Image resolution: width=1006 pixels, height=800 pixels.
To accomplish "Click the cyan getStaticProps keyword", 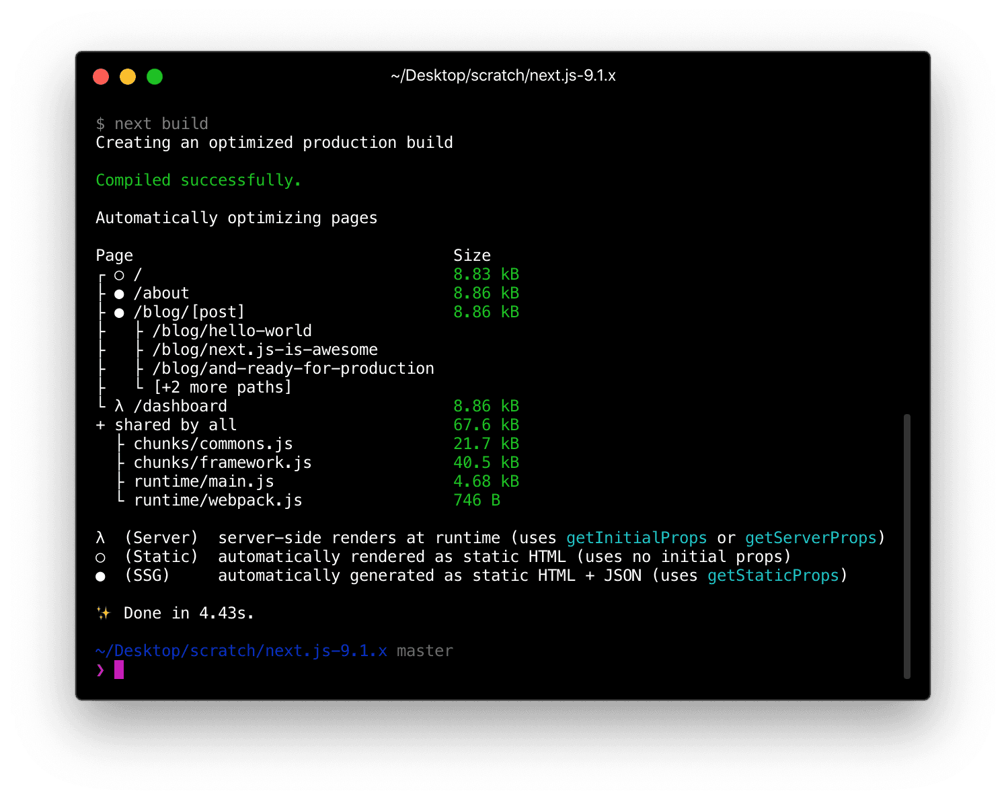I will pos(773,575).
